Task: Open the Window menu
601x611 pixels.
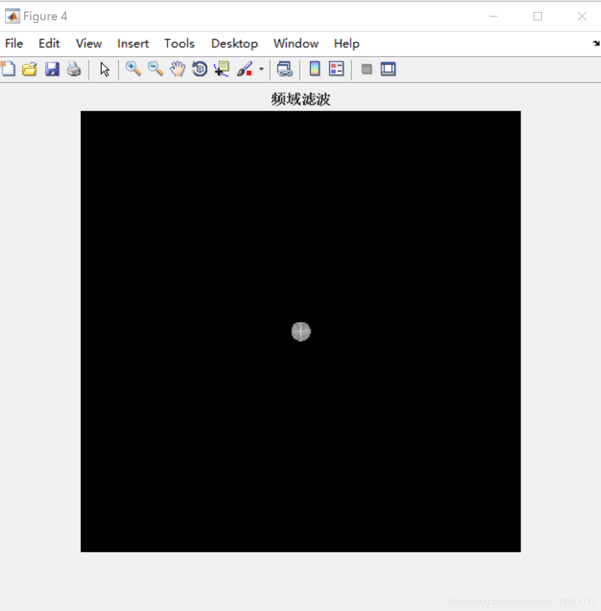Action: (296, 44)
